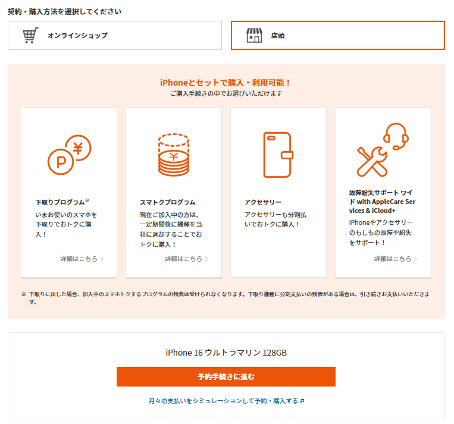Open 詳細はこちら under 故障紛失サポート
This screenshot has height=424, width=454.
click(x=393, y=259)
